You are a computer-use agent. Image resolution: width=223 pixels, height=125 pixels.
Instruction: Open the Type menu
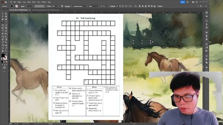click(x=24, y=2)
